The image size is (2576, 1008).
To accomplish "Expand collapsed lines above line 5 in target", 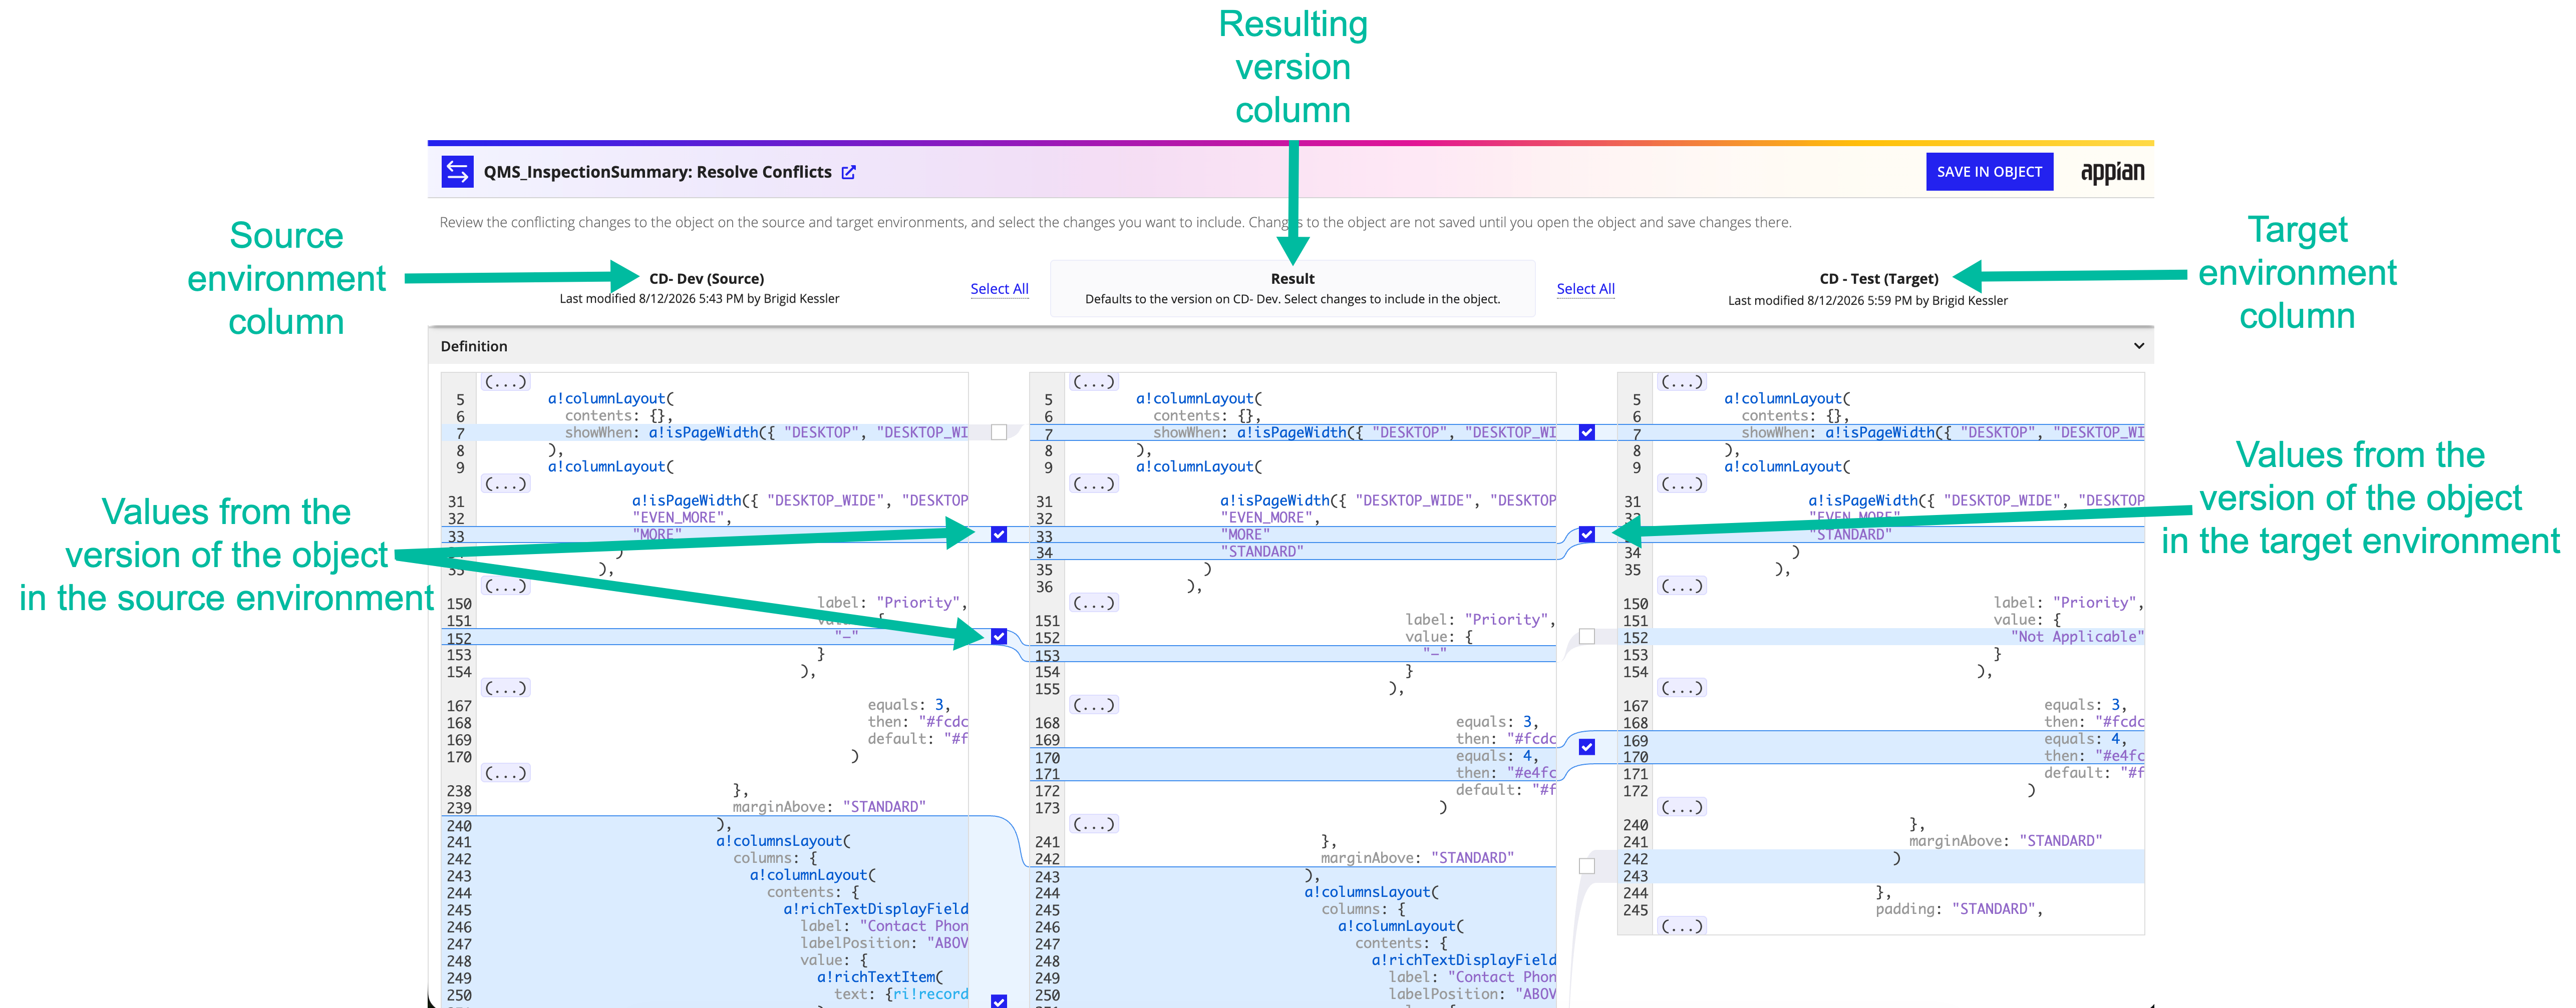I will click(1681, 381).
